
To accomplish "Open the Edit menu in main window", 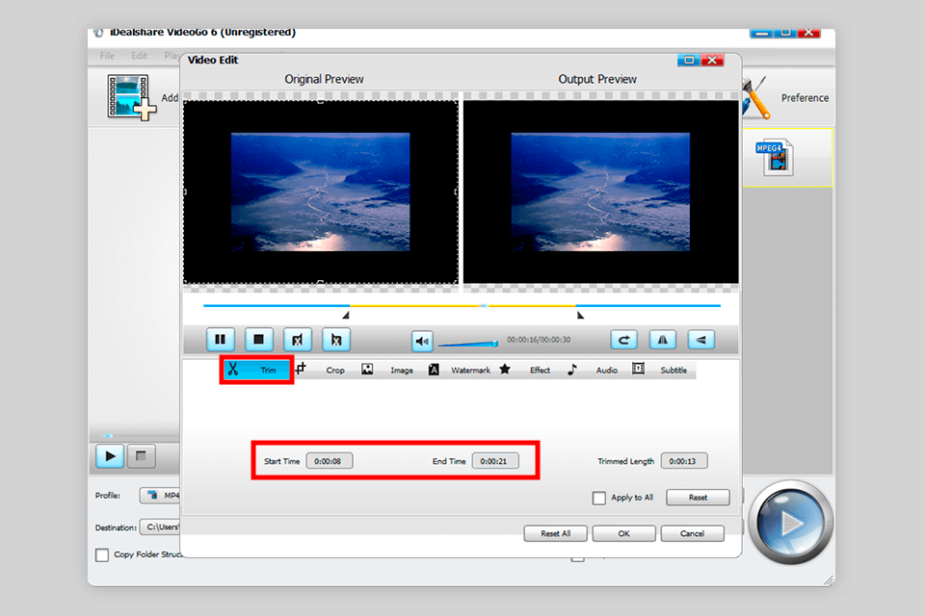I will [139, 56].
